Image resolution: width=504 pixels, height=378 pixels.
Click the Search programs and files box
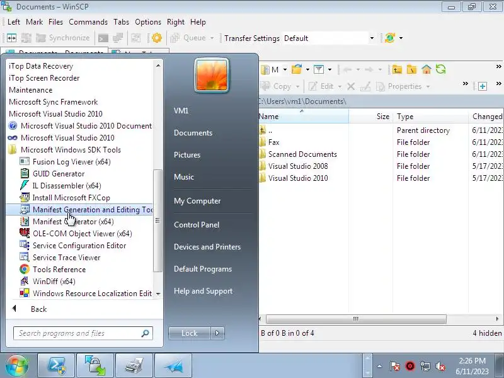coord(83,333)
